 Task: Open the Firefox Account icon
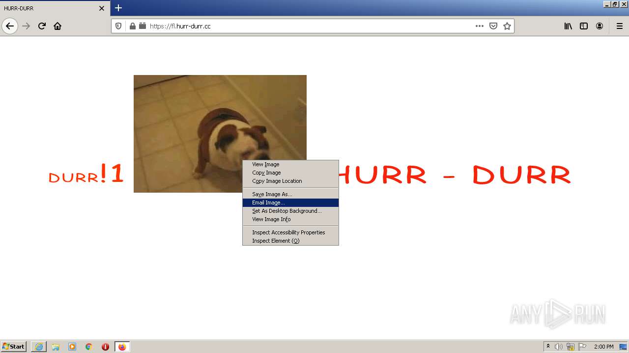(600, 26)
